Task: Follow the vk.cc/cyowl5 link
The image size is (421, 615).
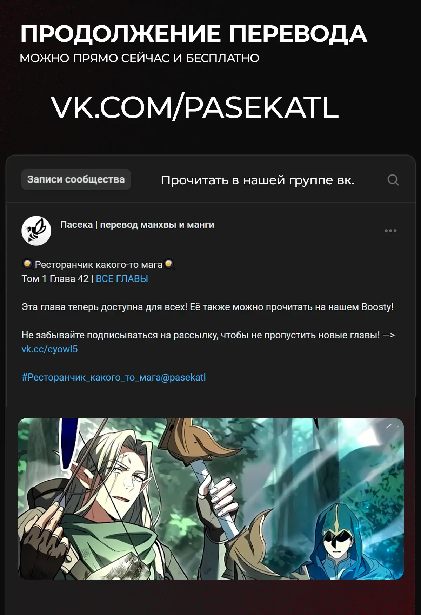Action: pos(49,349)
